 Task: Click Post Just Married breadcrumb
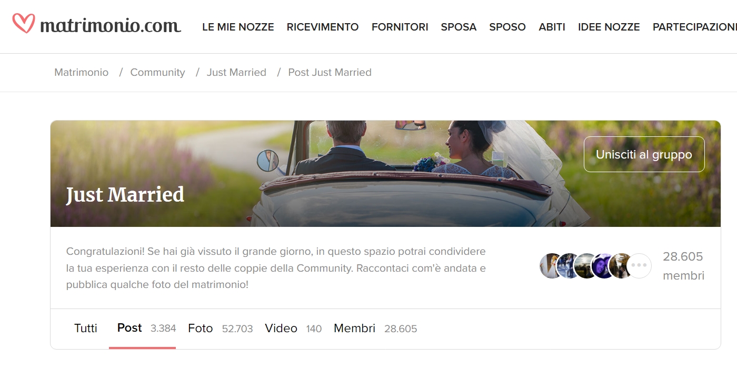pyautogui.click(x=330, y=73)
